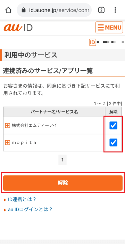Uncheck the 株式会社エムティーアイ checkbox
The width and height of the screenshot is (125, 244).
(113, 125)
